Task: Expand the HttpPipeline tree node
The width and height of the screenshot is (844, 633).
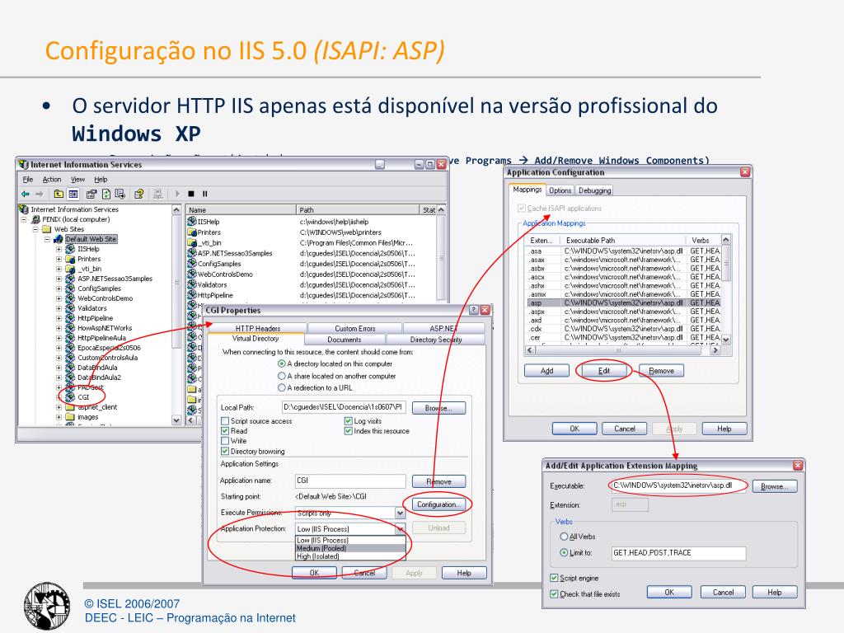Action: tap(59, 318)
